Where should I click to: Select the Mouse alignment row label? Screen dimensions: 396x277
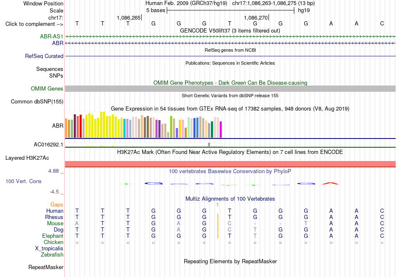click(x=55, y=224)
